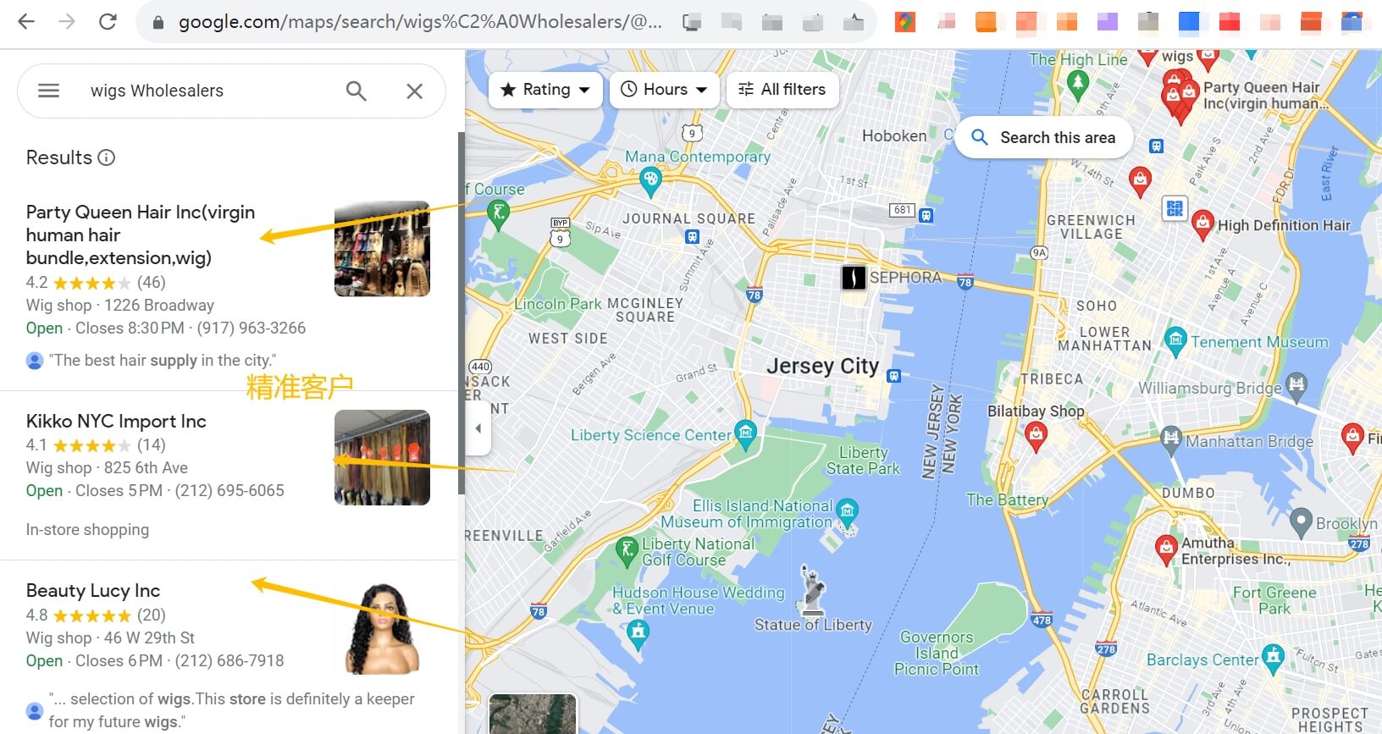Click High Definition Hair map pin

pos(1202,224)
